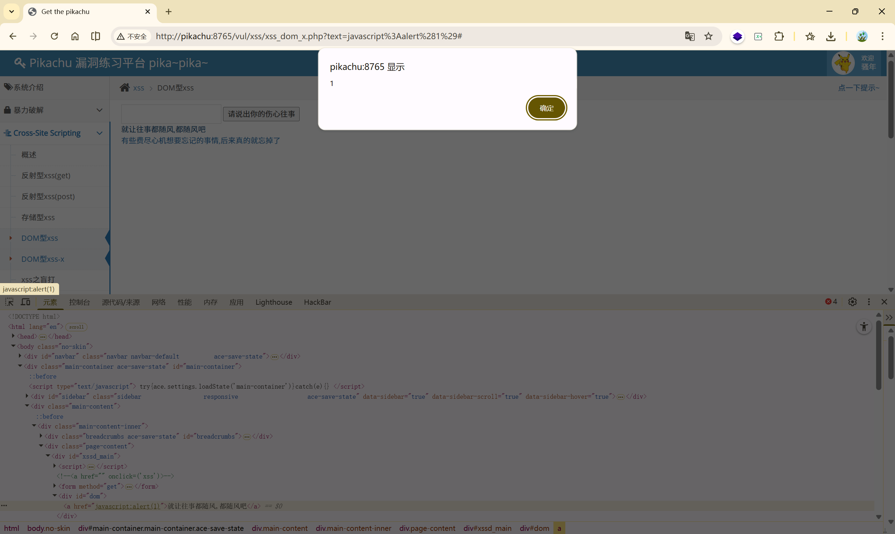The height and width of the screenshot is (534, 895).
Task: Toggle the split screen view icon
Action: [95, 36]
